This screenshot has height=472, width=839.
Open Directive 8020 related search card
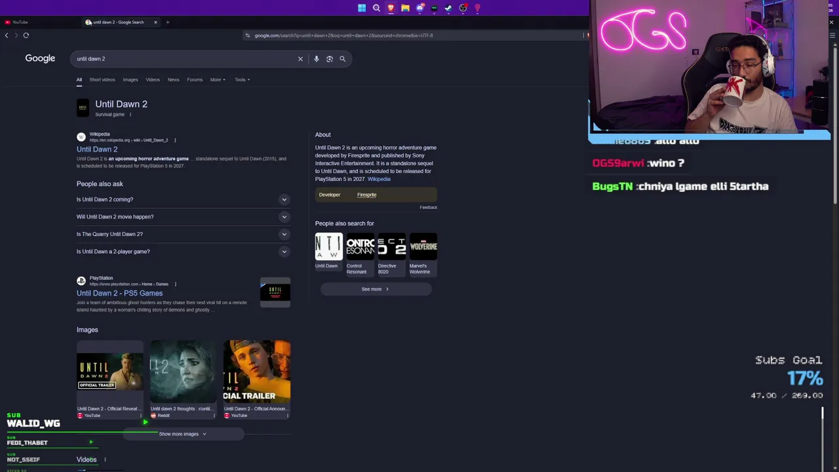pyautogui.click(x=391, y=254)
